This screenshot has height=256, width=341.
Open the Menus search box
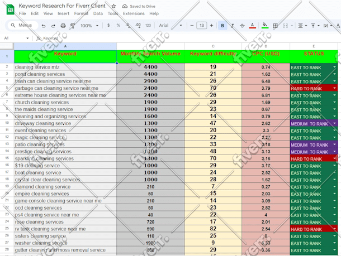(22, 26)
